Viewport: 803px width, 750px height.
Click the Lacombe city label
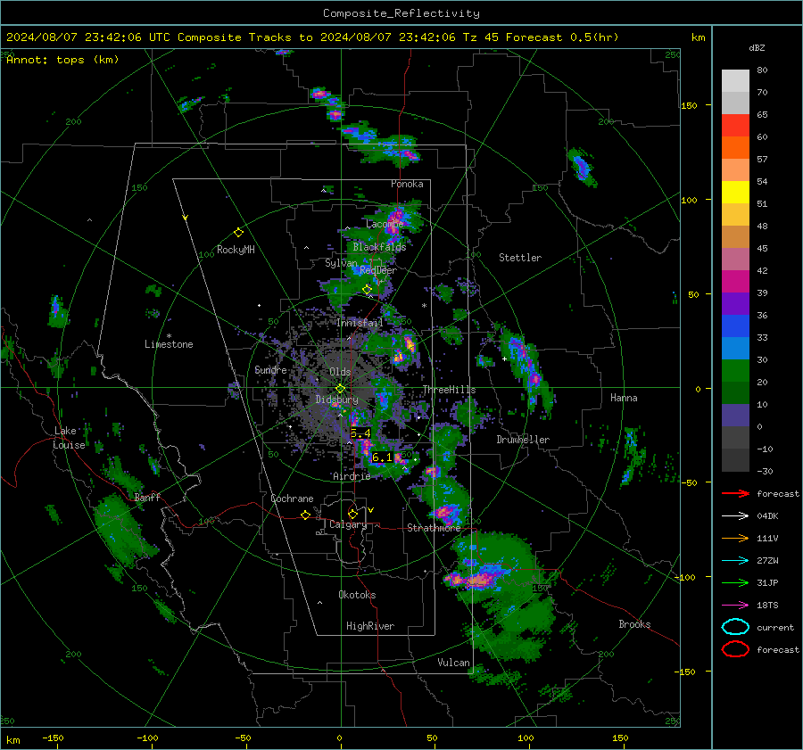385,224
